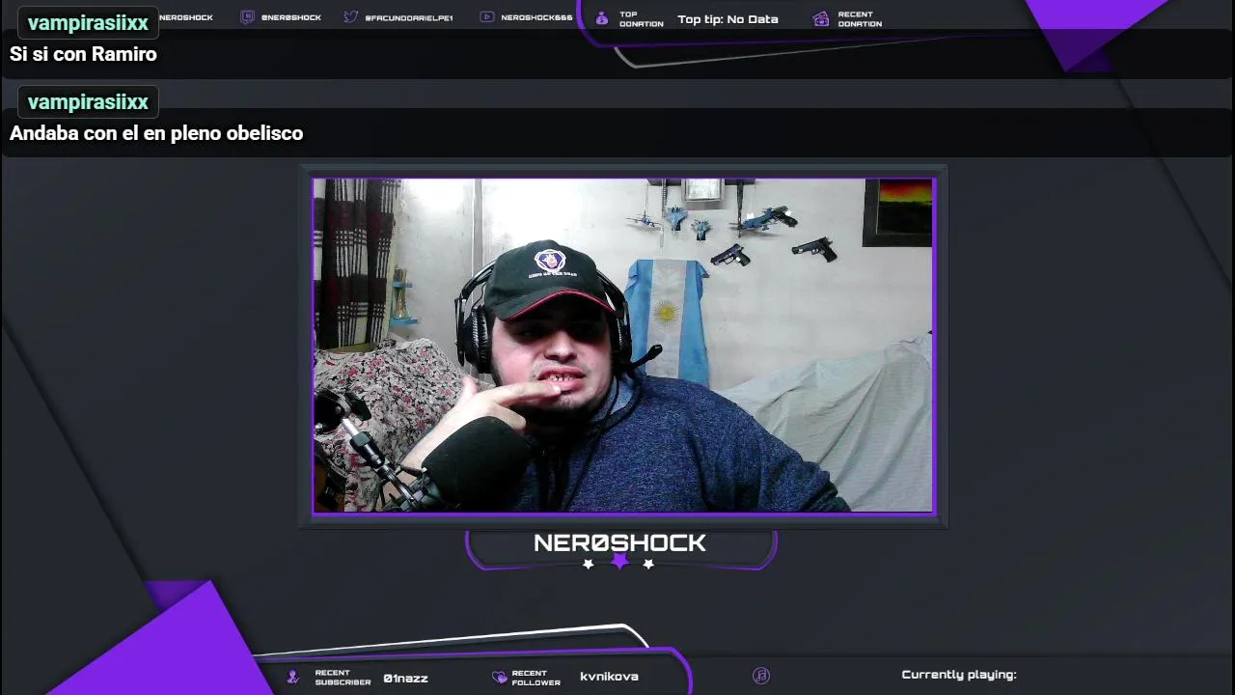This screenshot has width=1235, height=695.
Task: Click the recent subscriber person icon
Action: (293, 677)
